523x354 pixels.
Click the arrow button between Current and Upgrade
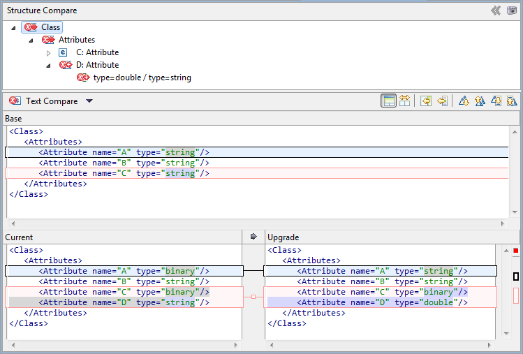point(253,237)
